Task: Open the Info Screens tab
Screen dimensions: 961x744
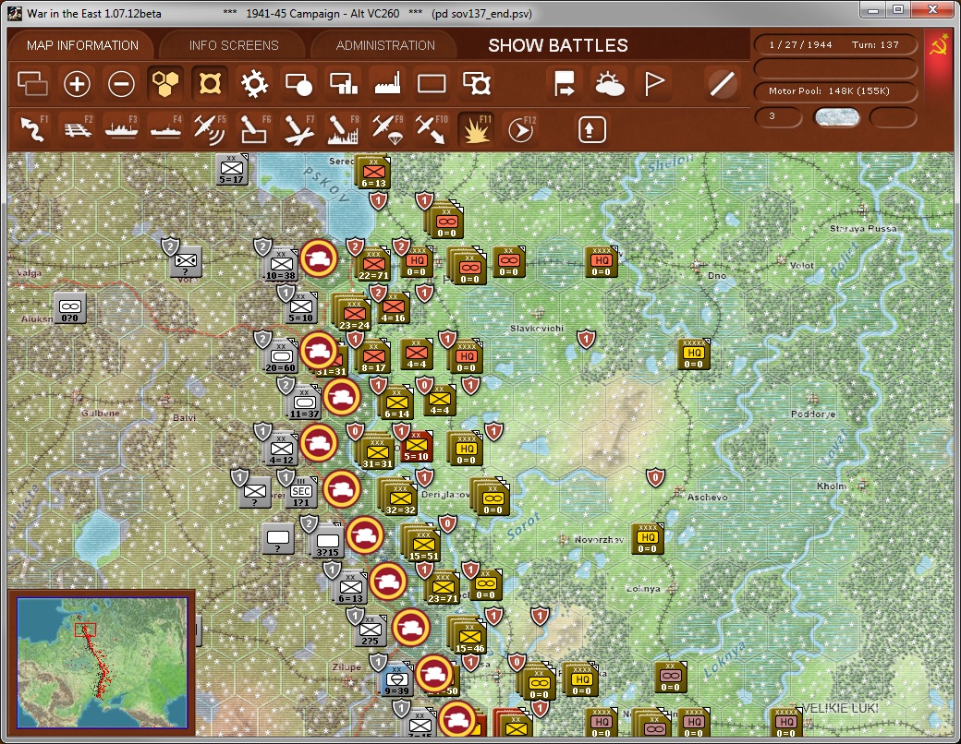Action: tap(234, 45)
